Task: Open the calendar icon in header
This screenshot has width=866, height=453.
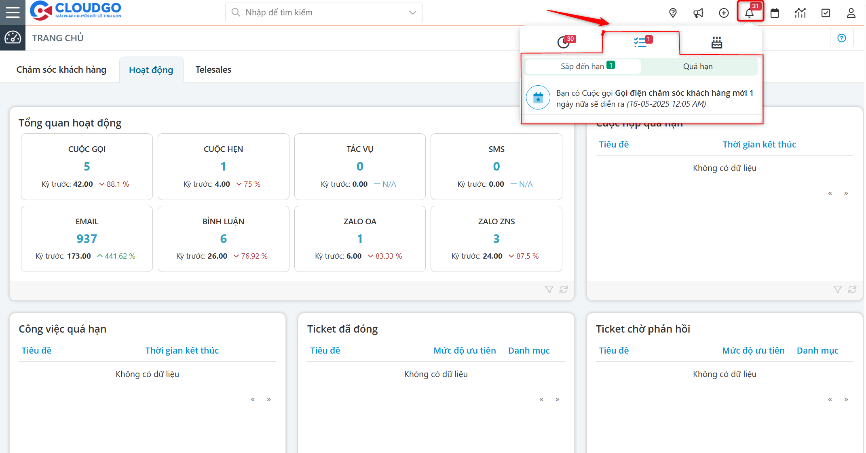Action: point(775,13)
